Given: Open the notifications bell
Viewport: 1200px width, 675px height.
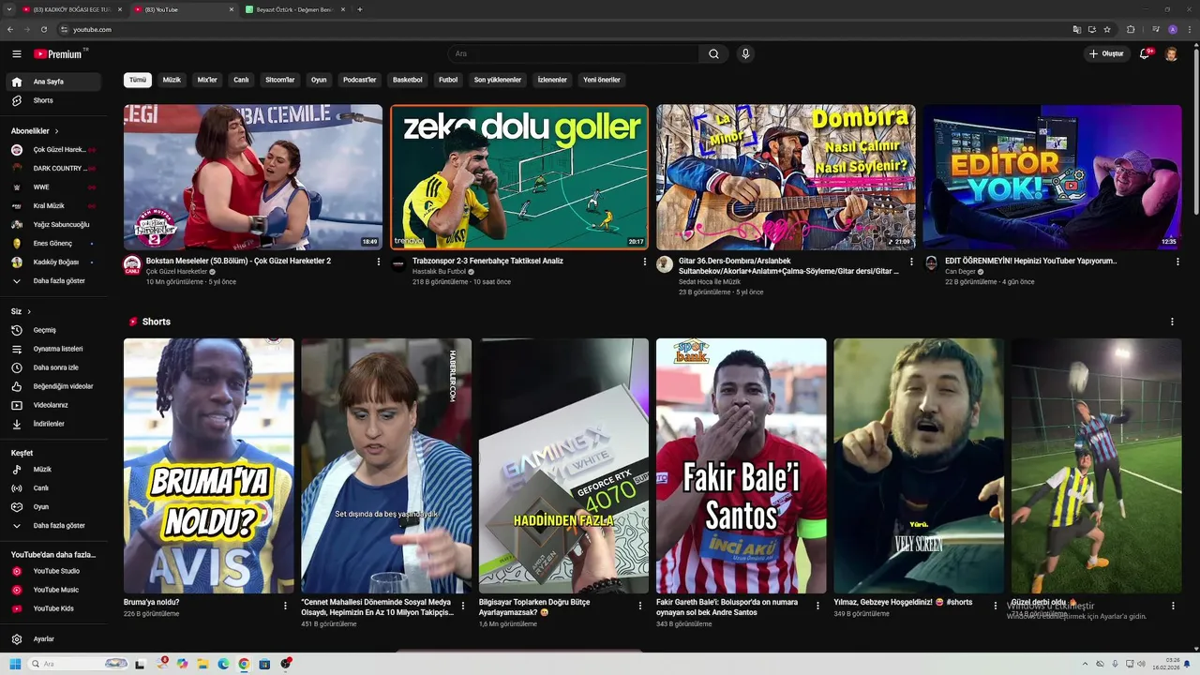Looking at the screenshot, I should coord(1145,53).
